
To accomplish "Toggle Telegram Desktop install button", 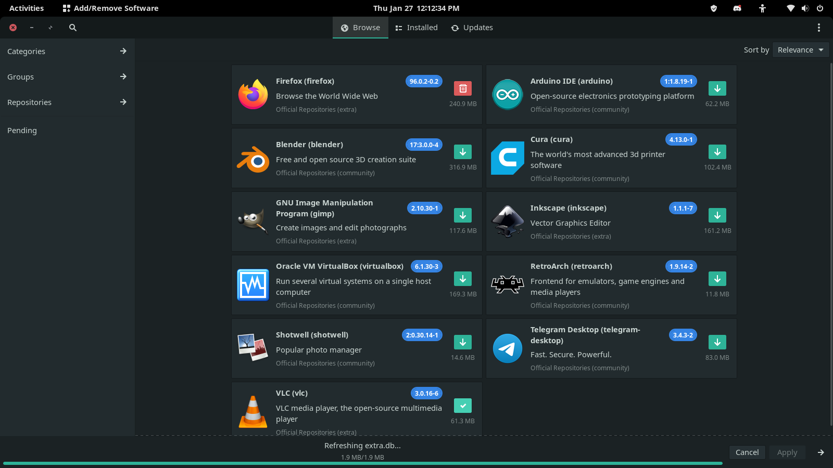I will pyautogui.click(x=717, y=342).
